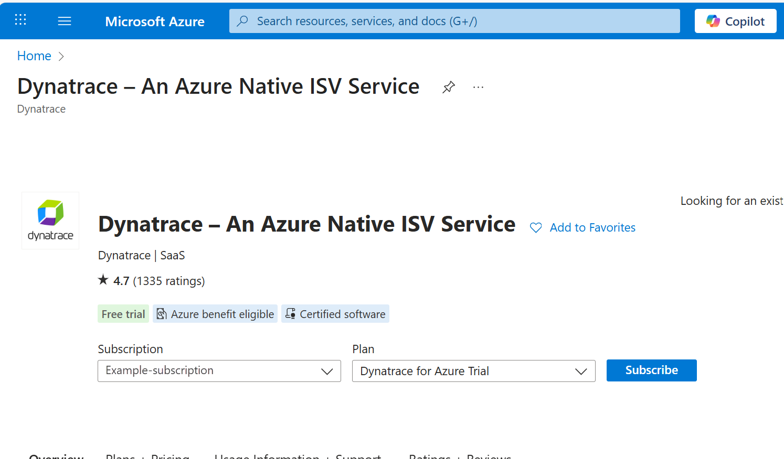Select the Ratings + Reviews tab
This screenshot has height=459, width=784.
(x=460, y=456)
